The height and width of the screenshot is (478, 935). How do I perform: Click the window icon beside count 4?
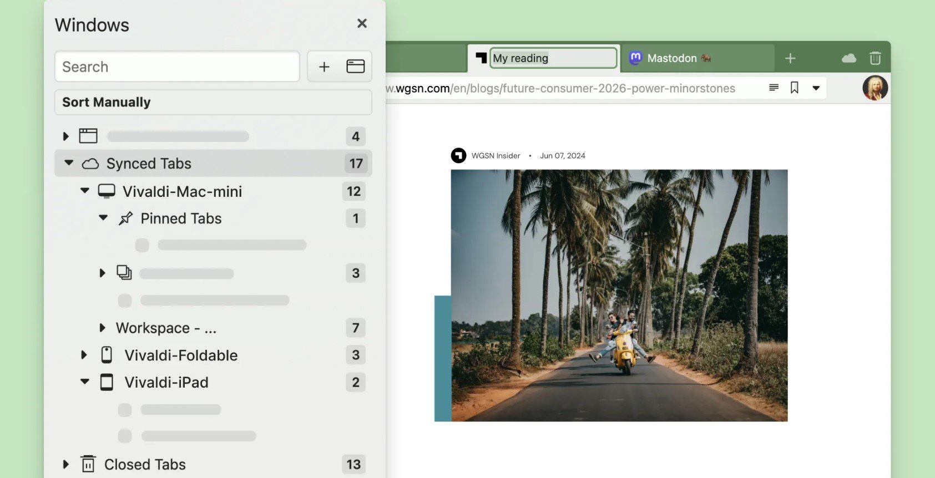[x=88, y=136]
